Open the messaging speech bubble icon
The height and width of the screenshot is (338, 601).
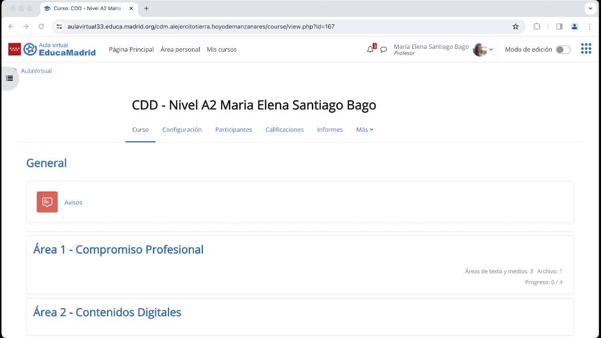click(384, 49)
